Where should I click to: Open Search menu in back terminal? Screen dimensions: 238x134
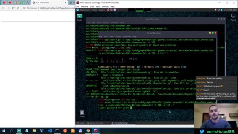(106, 23)
